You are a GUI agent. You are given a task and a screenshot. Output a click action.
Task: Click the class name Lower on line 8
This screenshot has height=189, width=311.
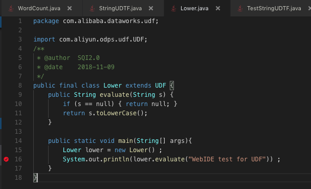pos(113,86)
